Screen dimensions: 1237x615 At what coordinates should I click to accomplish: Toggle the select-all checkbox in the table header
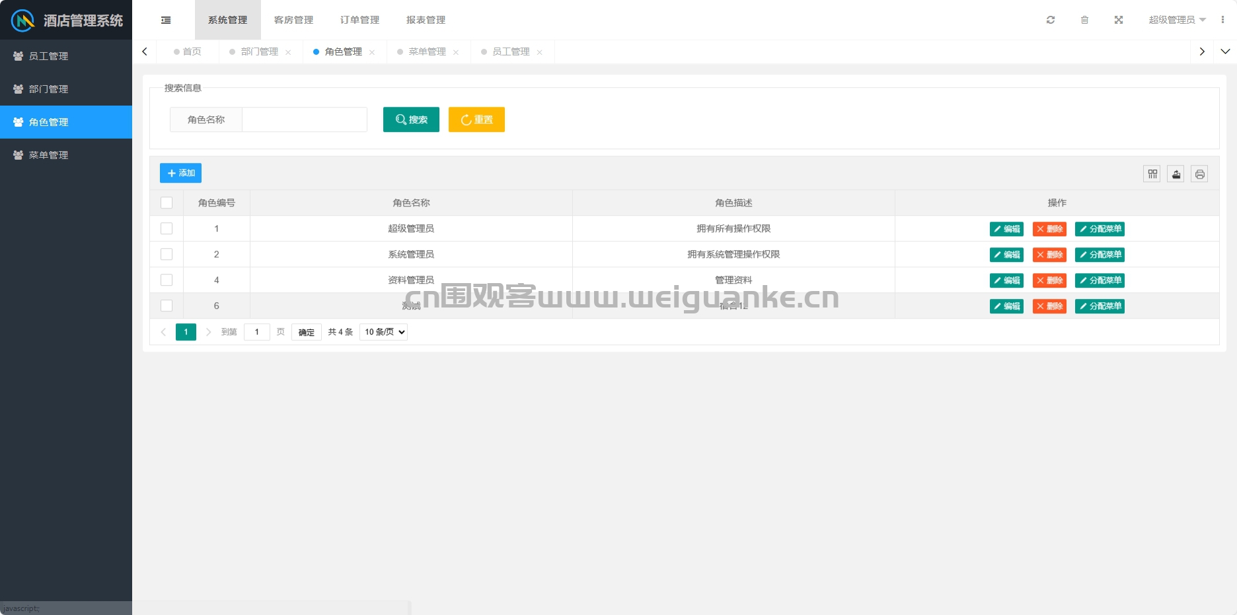pyautogui.click(x=167, y=203)
